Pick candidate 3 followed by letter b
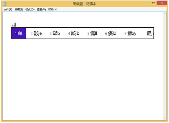Viewport: 169px width, 123px height. [x=55, y=33]
